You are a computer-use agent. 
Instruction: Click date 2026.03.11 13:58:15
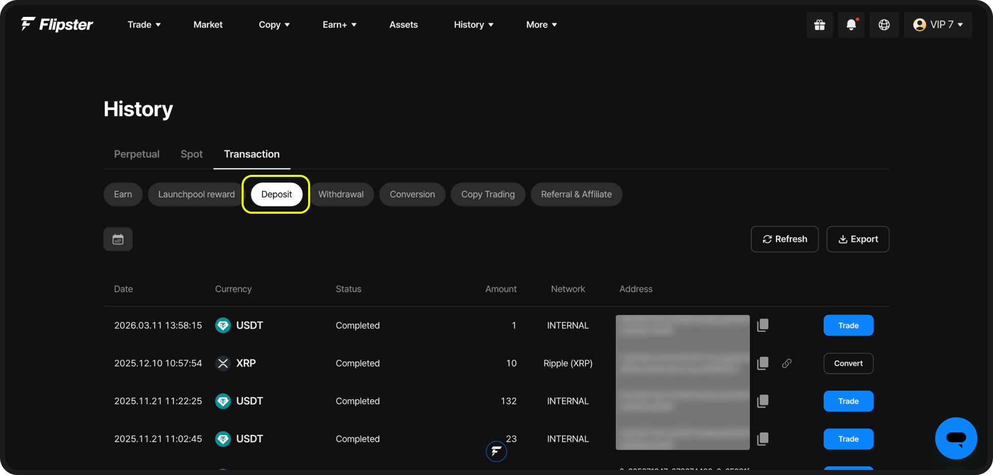158,325
